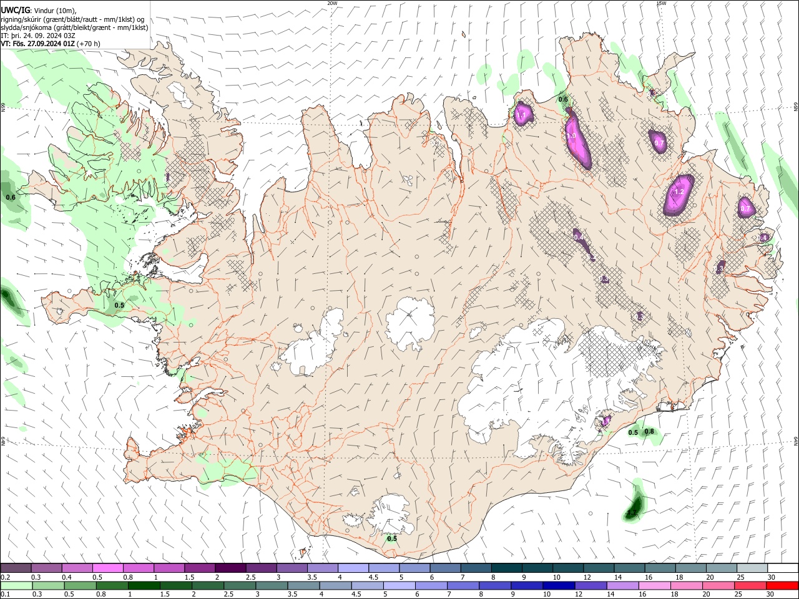Click the '0.5' value beside the southeast '0.8'
Viewport: 799px width, 599px height.
(x=633, y=433)
